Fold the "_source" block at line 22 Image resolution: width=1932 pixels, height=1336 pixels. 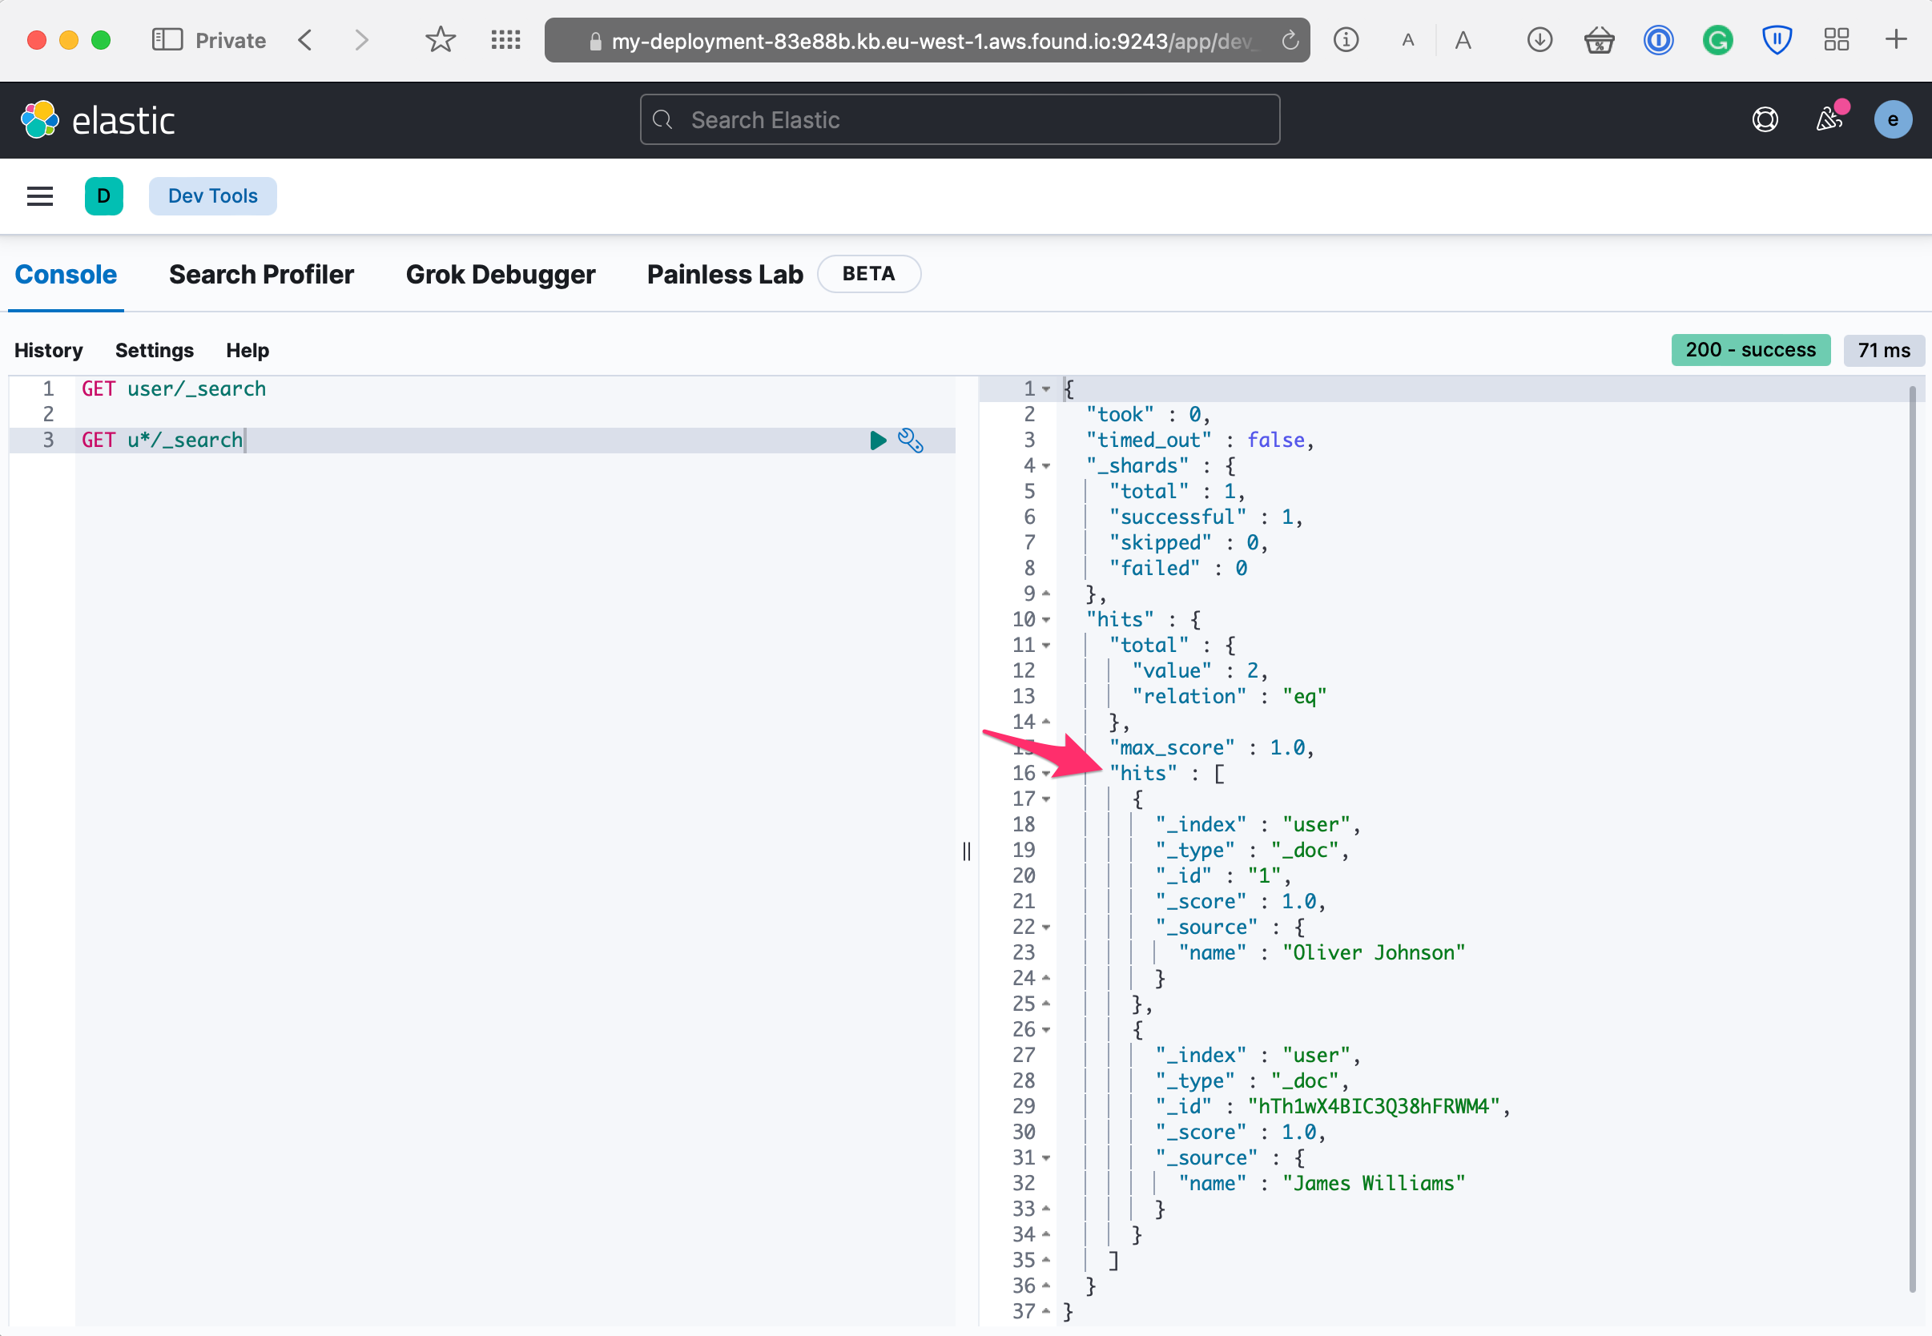tap(1046, 928)
